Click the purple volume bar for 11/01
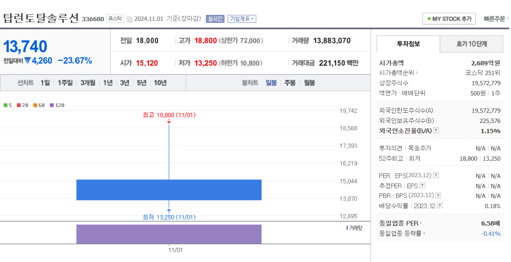 169,234
